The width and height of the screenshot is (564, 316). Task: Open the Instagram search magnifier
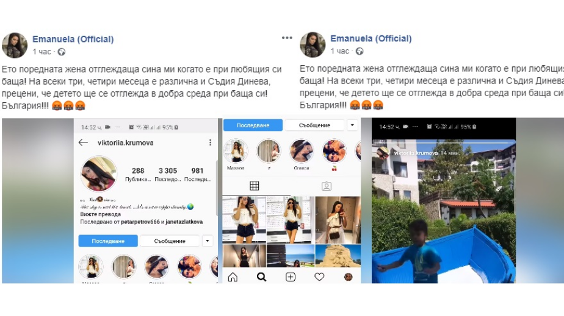click(x=261, y=277)
